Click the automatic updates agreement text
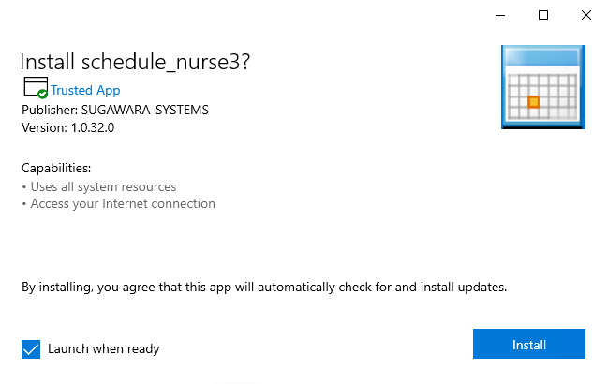The image size is (607, 384). (x=264, y=288)
